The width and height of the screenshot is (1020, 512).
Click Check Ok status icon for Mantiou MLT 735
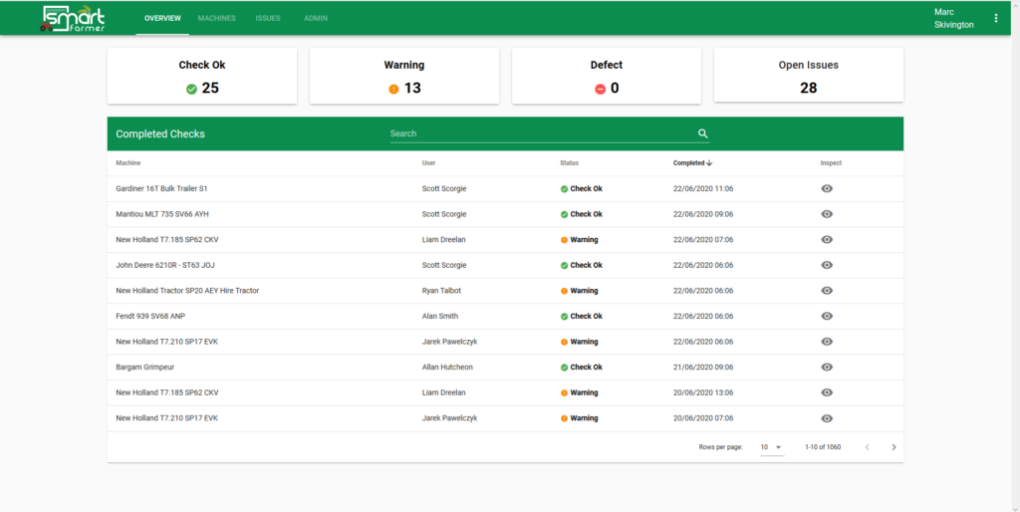[x=564, y=214]
